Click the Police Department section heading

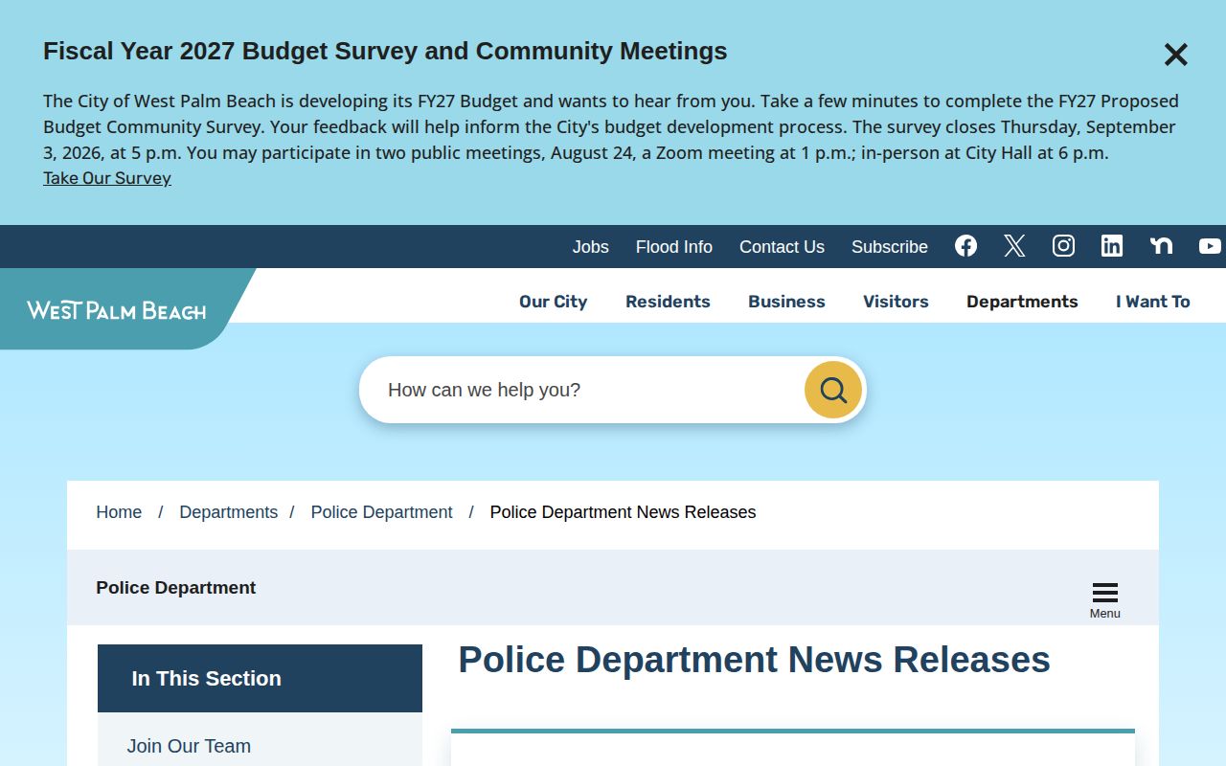[175, 588]
